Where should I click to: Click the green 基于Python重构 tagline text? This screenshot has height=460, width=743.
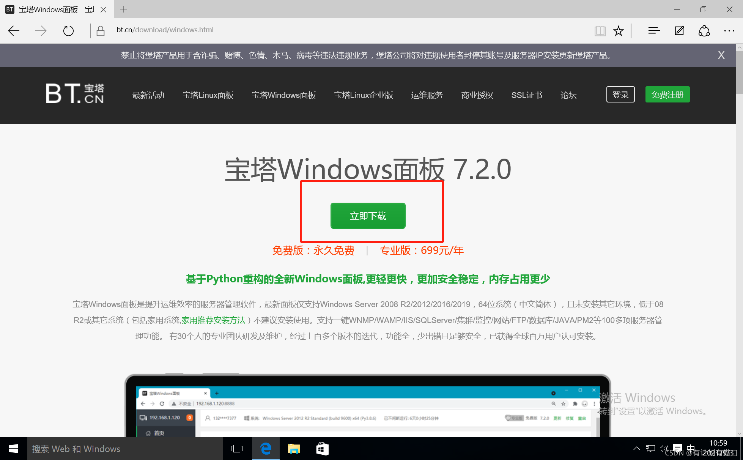click(x=368, y=279)
